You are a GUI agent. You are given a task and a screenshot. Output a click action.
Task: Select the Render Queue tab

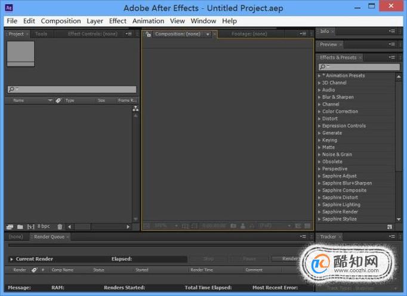click(x=49, y=237)
